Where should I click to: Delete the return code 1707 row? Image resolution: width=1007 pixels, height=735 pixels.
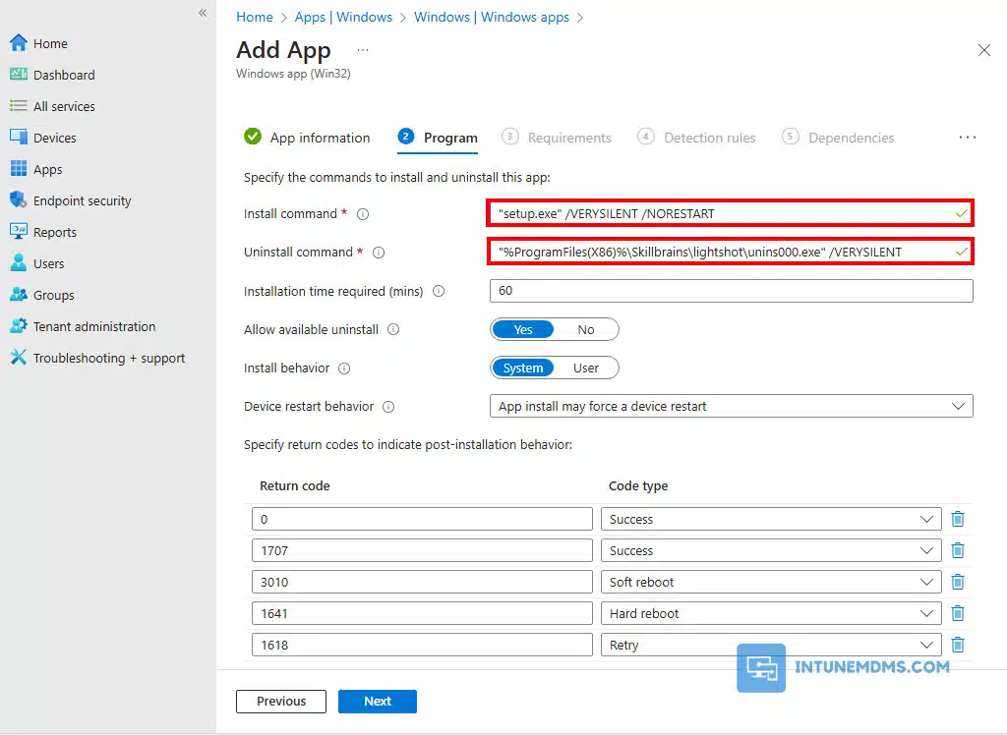957,550
